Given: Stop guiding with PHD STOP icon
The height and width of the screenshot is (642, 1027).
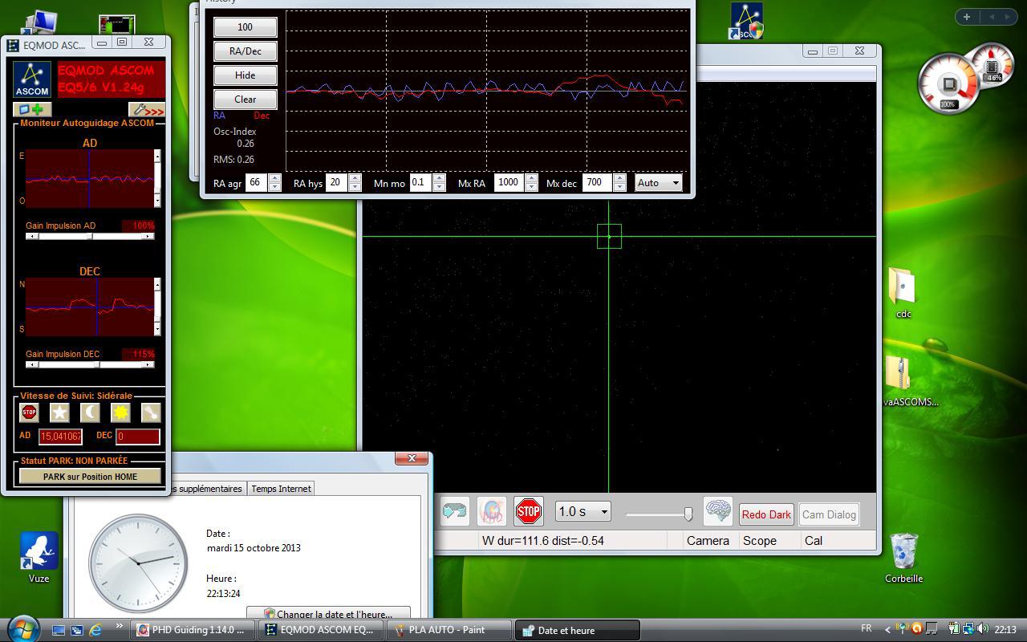Looking at the screenshot, I should (528, 511).
